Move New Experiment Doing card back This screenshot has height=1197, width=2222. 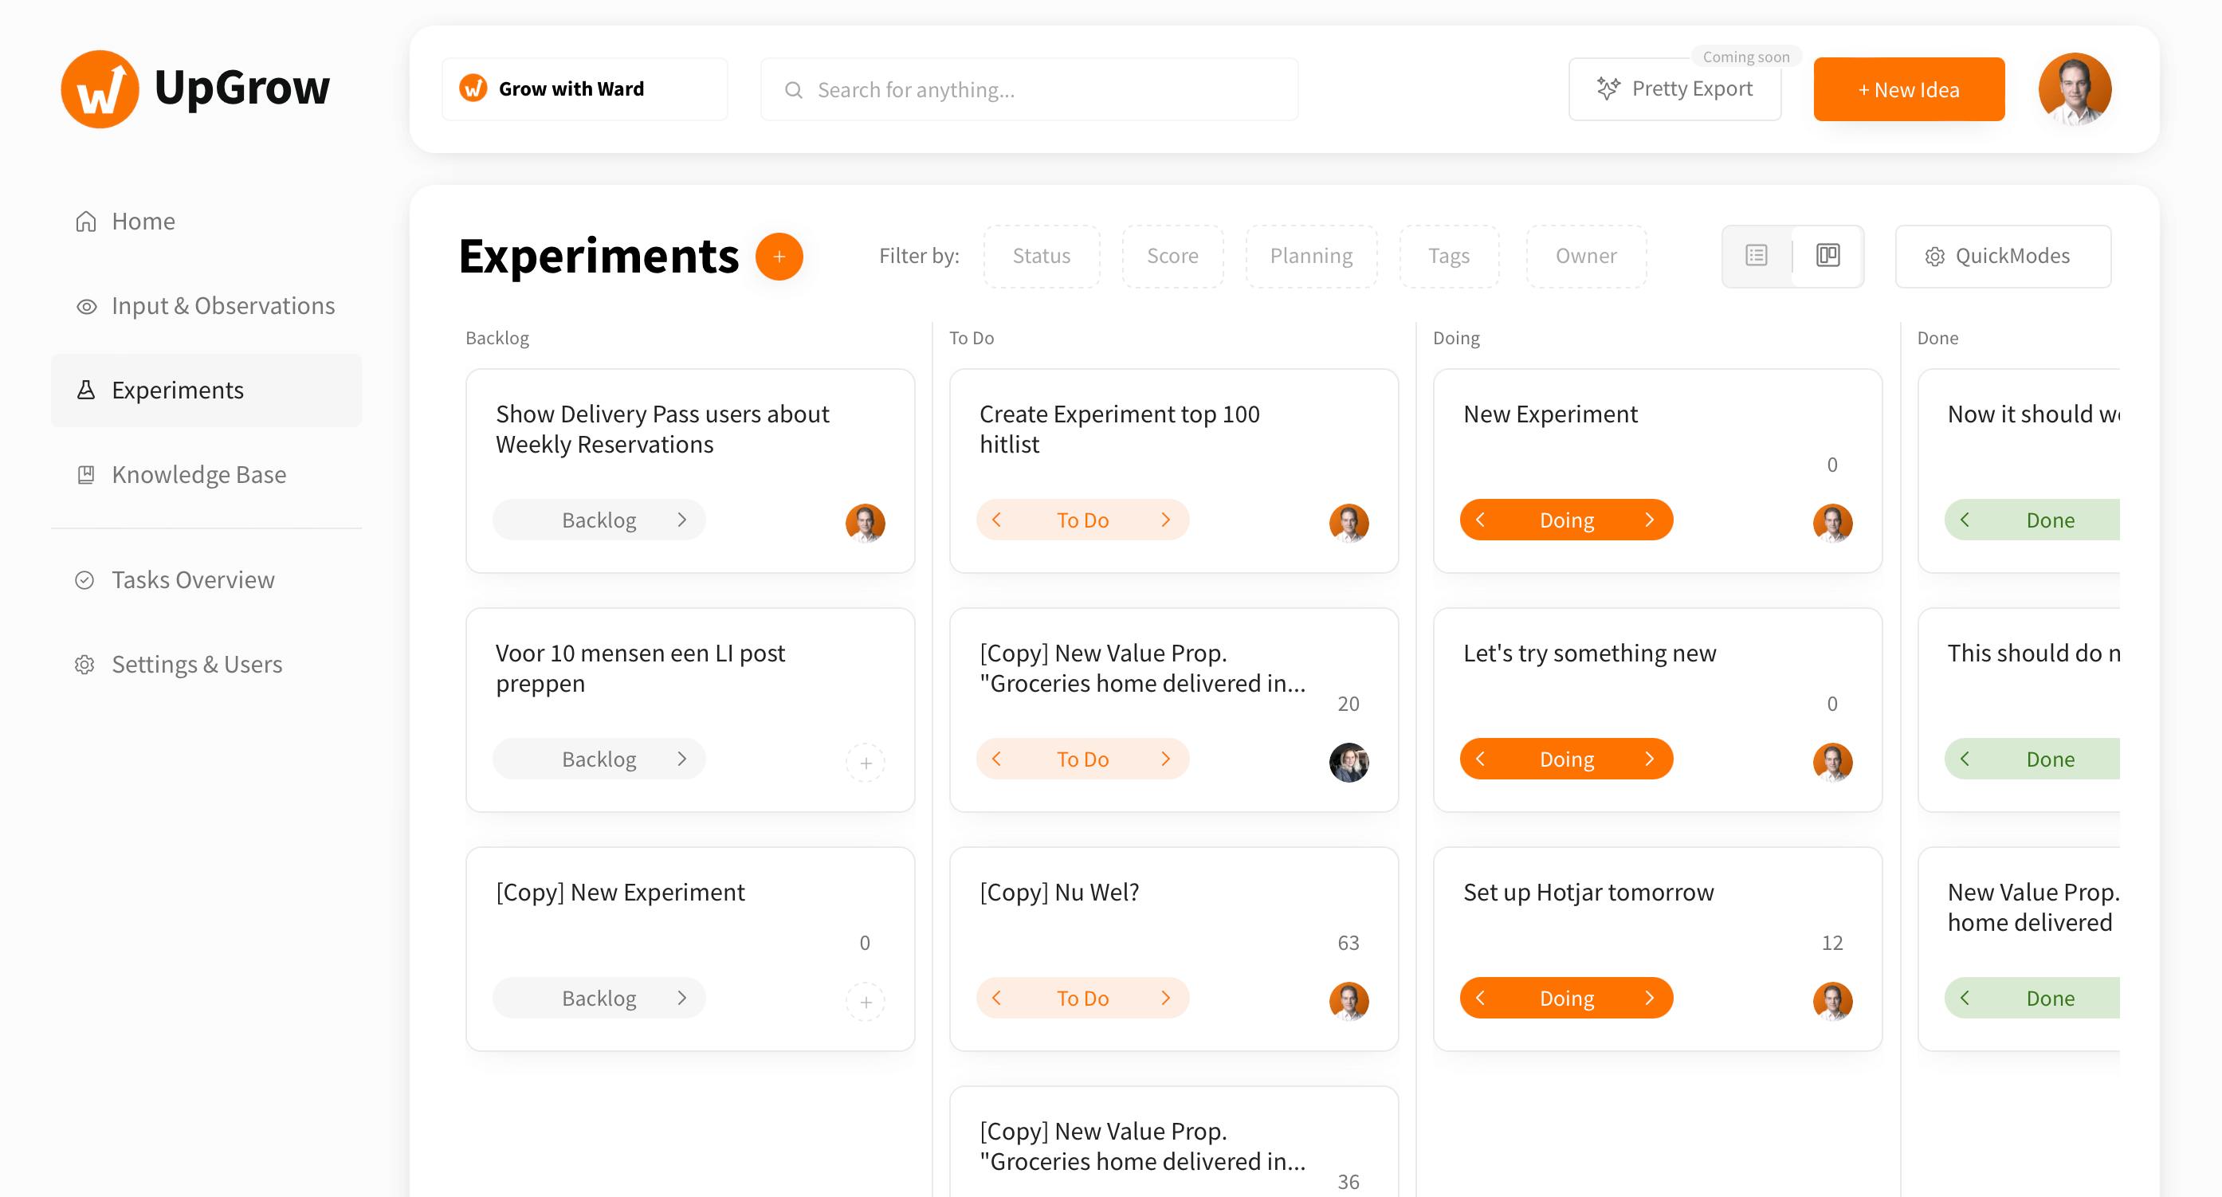point(1481,519)
